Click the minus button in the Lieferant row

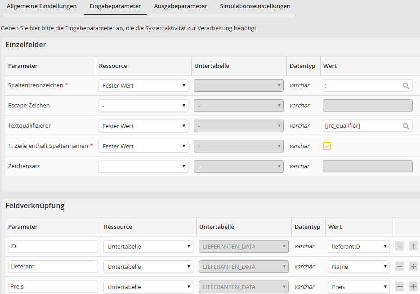(x=399, y=266)
